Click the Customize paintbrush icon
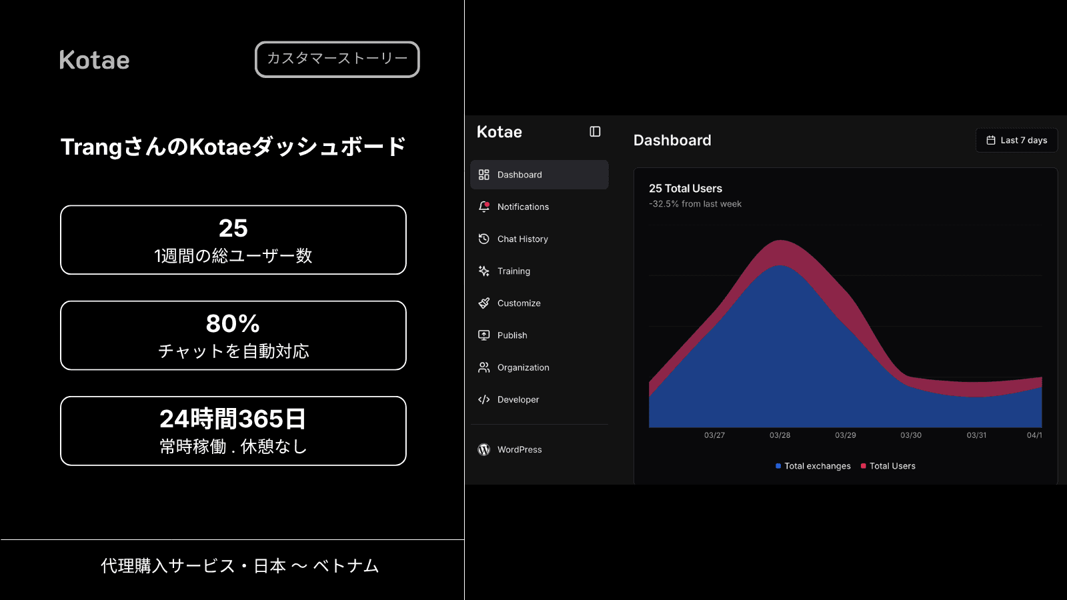 coord(484,303)
